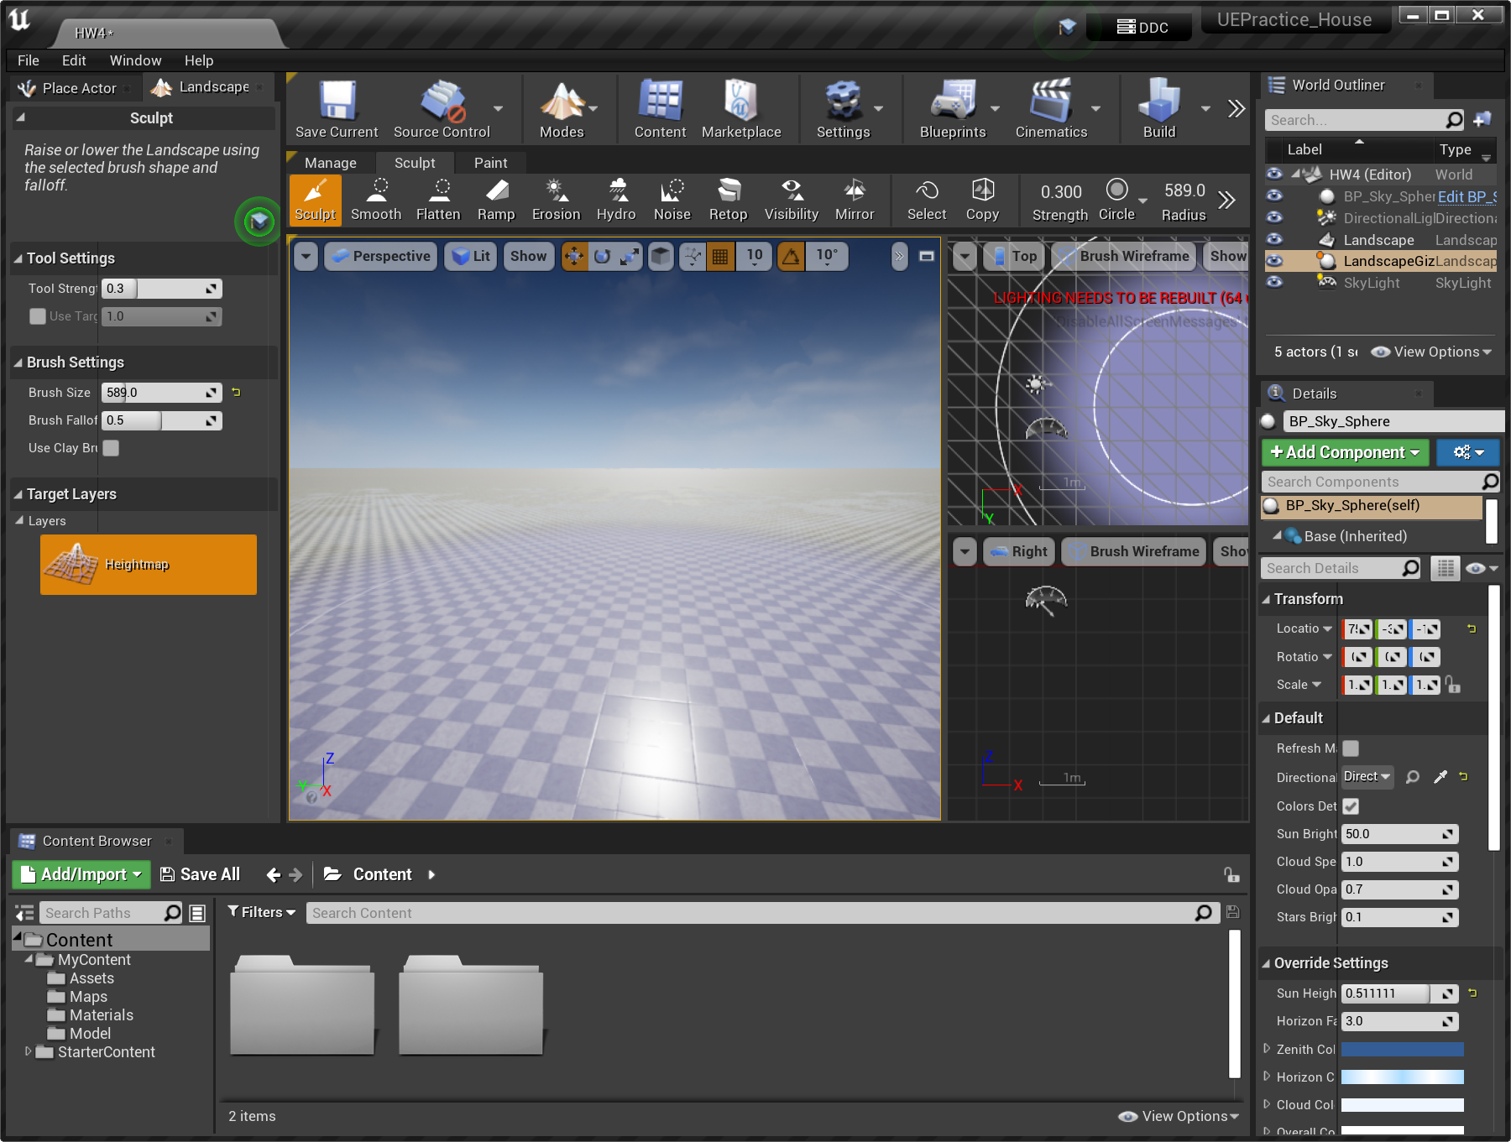Pick the landscape Select region tool
The height and width of the screenshot is (1142, 1511).
pyautogui.click(x=927, y=201)
